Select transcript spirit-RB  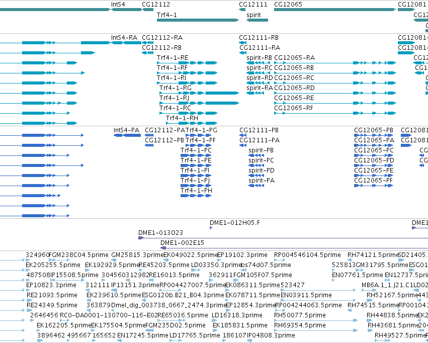point(258,63)
